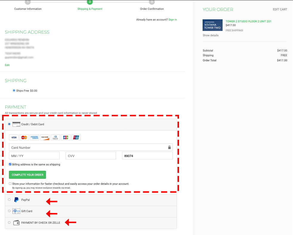
Task: Click the Order Total $417.00 value
Action: point(282,60)
